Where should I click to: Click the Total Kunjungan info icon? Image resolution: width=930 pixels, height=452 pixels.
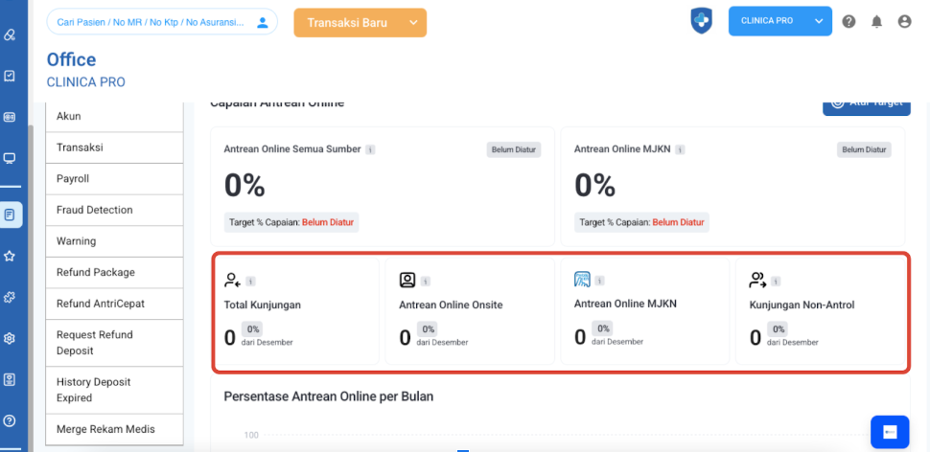tap(250, 282)
